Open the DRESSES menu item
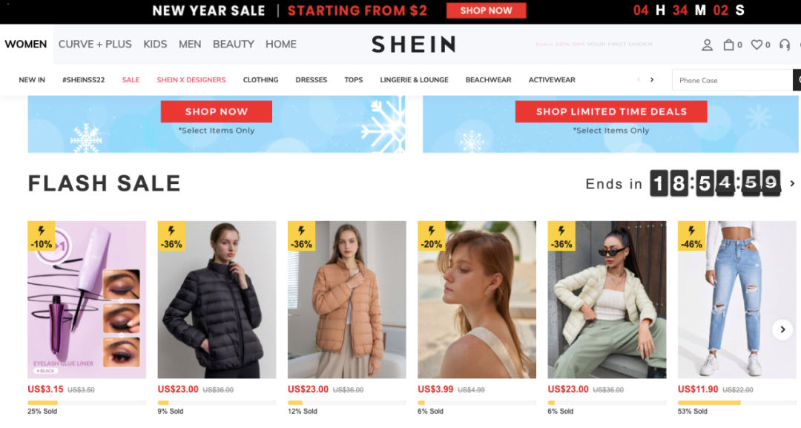801x428 pixels. tap(311, 79)
